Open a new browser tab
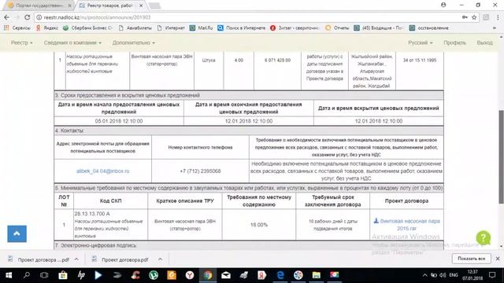Screen dimensions: 504x283 [154, 6]
